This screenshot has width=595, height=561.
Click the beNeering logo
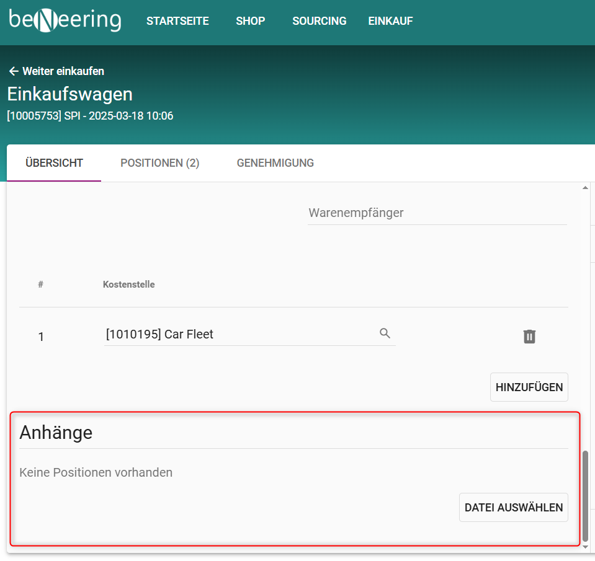(65, 20)
